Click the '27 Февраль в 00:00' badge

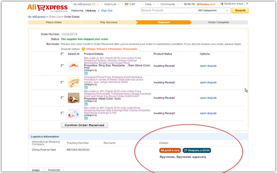[x=196, y=150]
